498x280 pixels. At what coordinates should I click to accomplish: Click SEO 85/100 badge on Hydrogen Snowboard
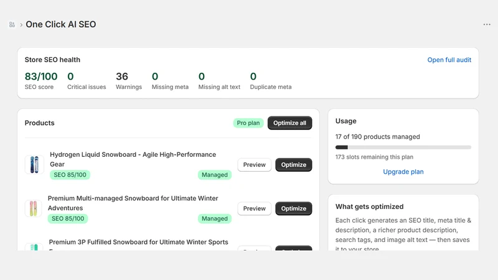pyautogui.click(x=70, y=175)
